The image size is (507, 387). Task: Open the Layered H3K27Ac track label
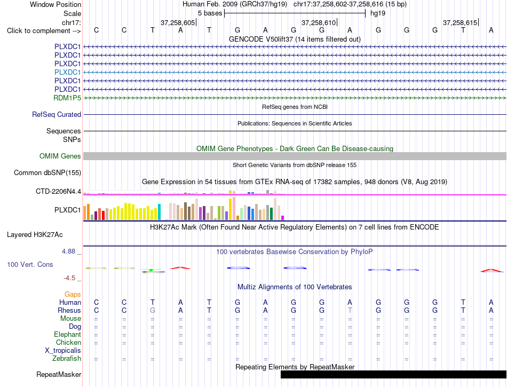[x=35, y=235]
